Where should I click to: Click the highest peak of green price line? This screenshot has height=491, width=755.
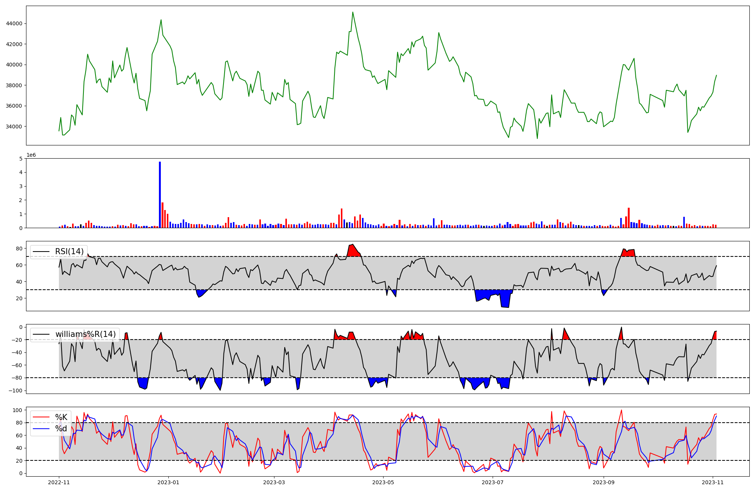(x=353, y=12)
